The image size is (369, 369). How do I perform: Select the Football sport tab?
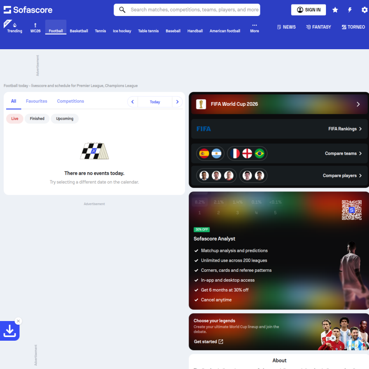coord(56,27)
